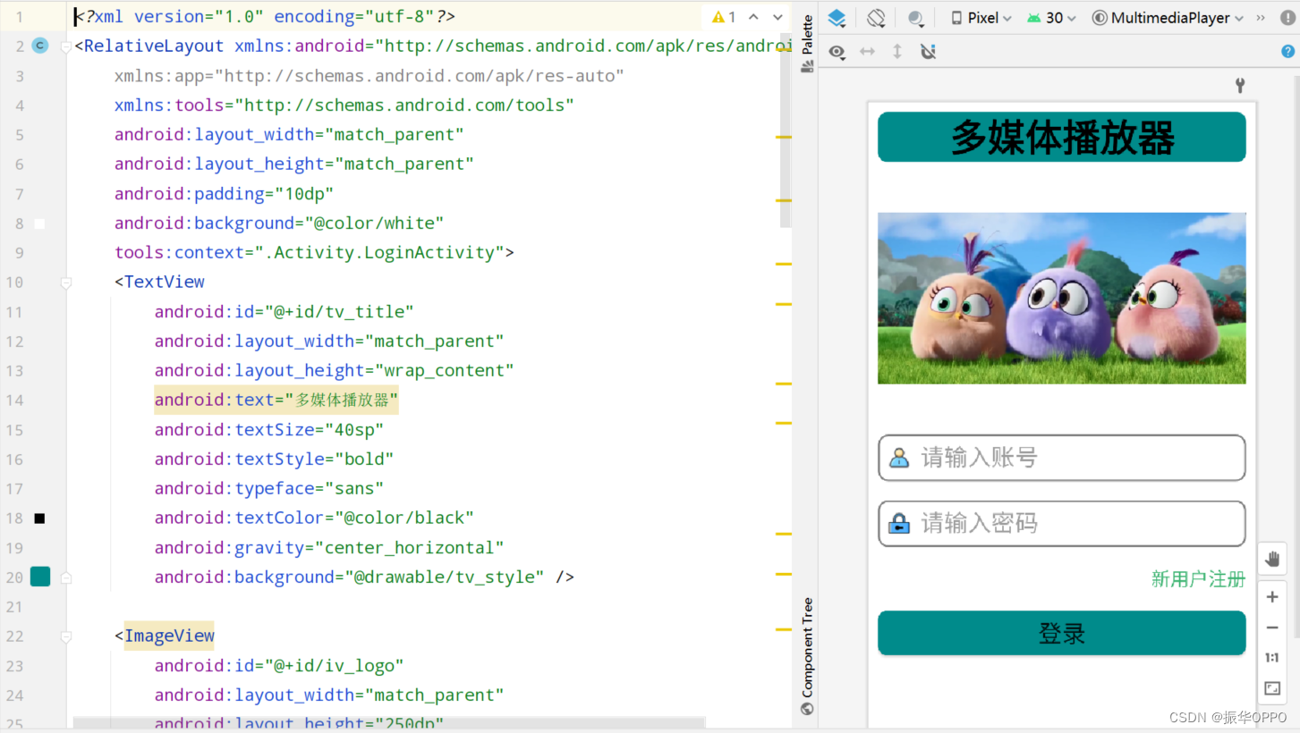Click the android:textStyle="bold" line
This screenshot has height=733, width=1300.
point(274,459)
